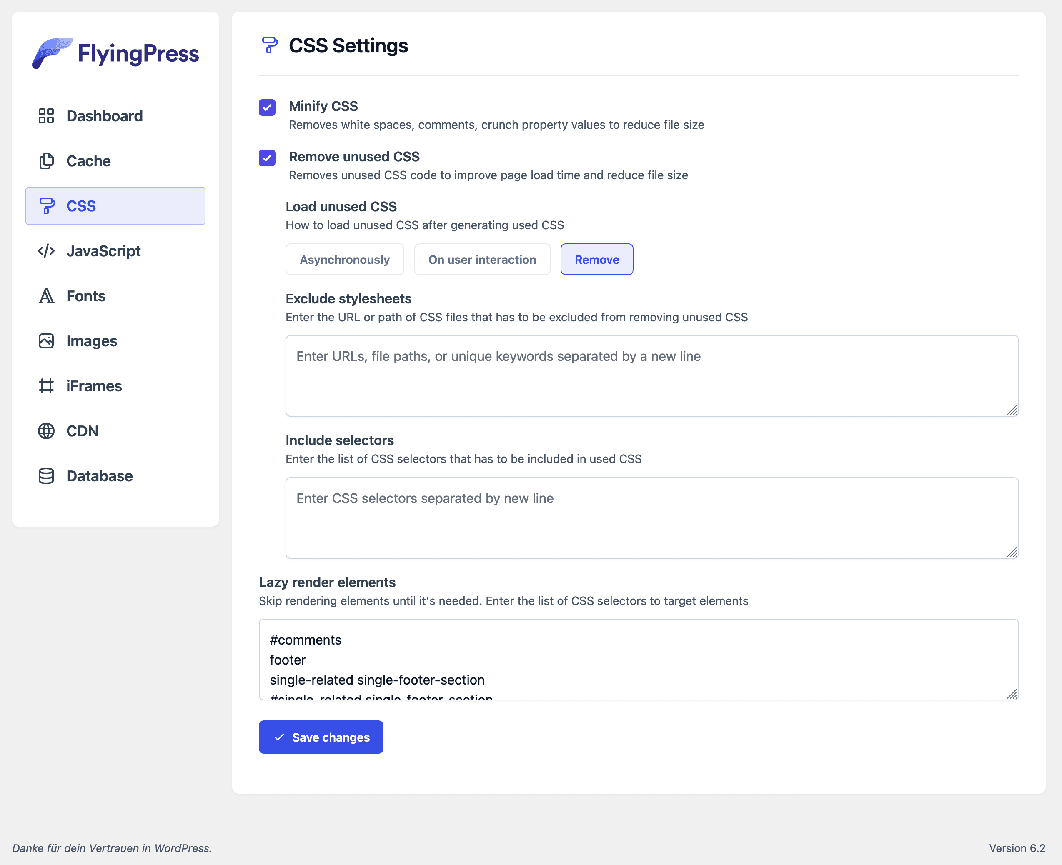This screenshot has height=865, width=1062.
Task: Click the CDN menu item
Action: [x=83, y=430]
